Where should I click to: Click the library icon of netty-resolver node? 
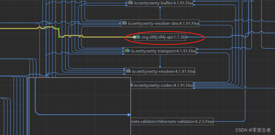point(128,71)
